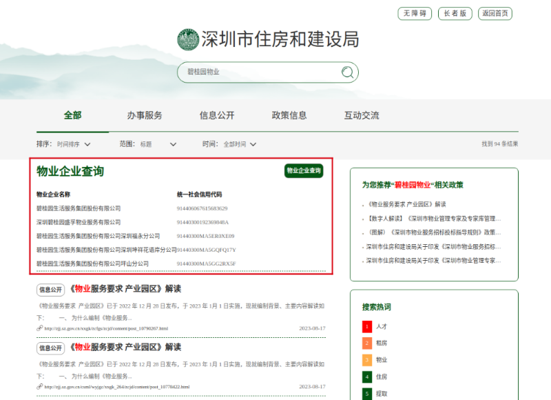
Task: Click the red rank 1 badge for 人才
Action: click(367, 326)
